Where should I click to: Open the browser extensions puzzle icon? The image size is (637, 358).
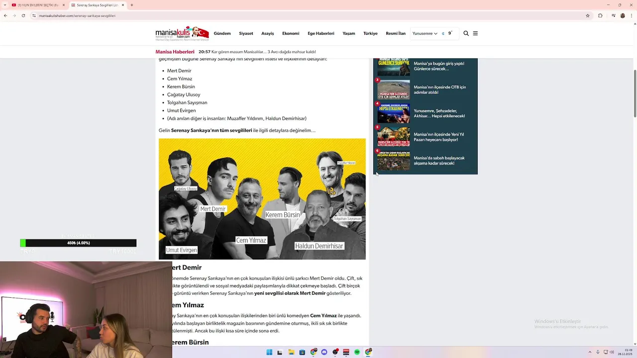pos(600,15)
